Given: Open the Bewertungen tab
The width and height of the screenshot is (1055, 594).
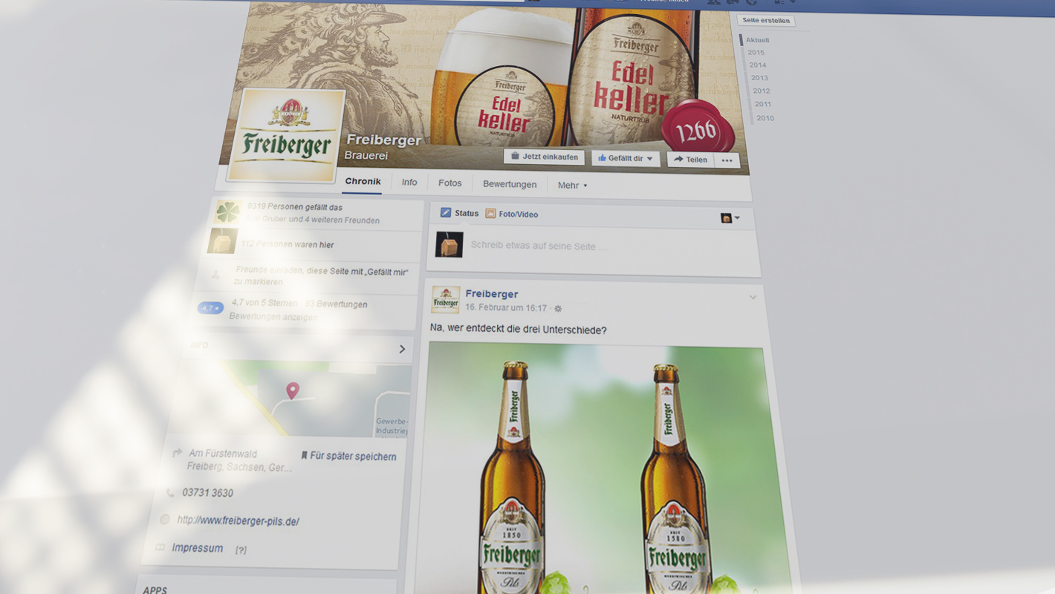Looking at the screenshot, I should [510, 184].
